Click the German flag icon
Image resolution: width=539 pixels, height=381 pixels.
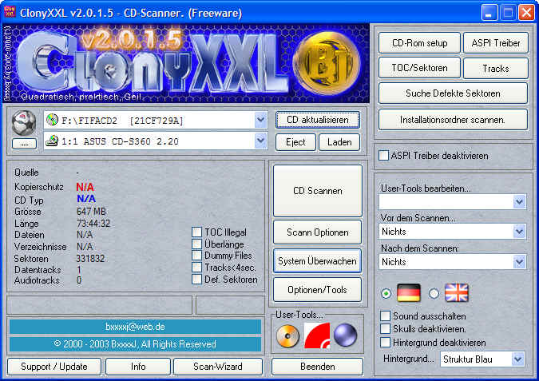tap(409, 293)
